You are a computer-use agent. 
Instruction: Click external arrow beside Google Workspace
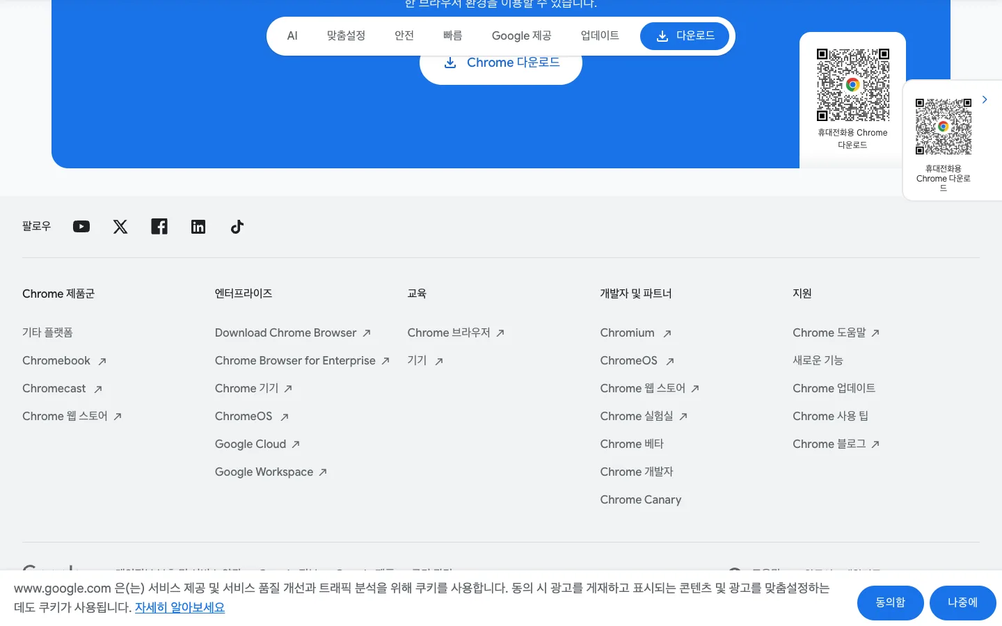323,472
